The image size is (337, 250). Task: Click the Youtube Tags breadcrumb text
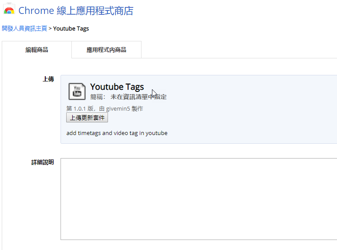pos(71,28)
